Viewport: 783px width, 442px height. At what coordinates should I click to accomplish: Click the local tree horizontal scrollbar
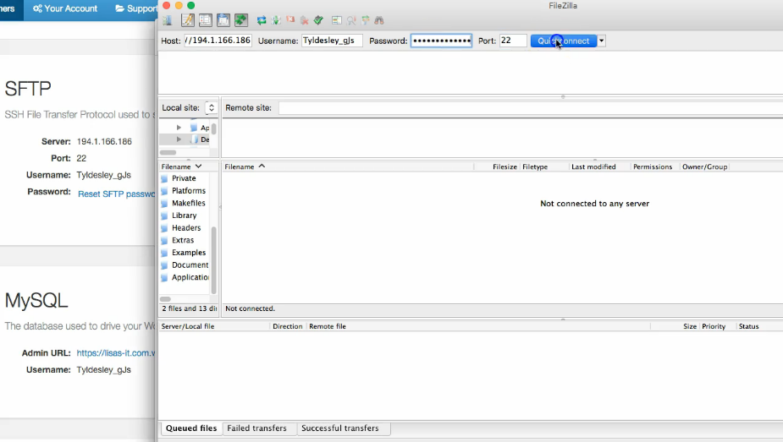tap(168, 152)
